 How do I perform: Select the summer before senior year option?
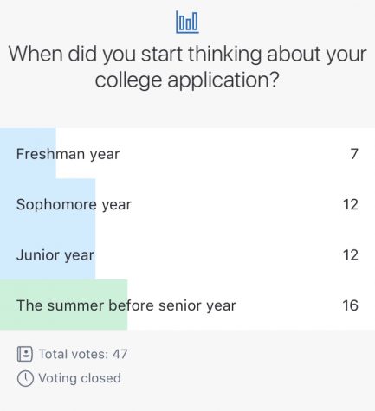[x=187, y=305]
